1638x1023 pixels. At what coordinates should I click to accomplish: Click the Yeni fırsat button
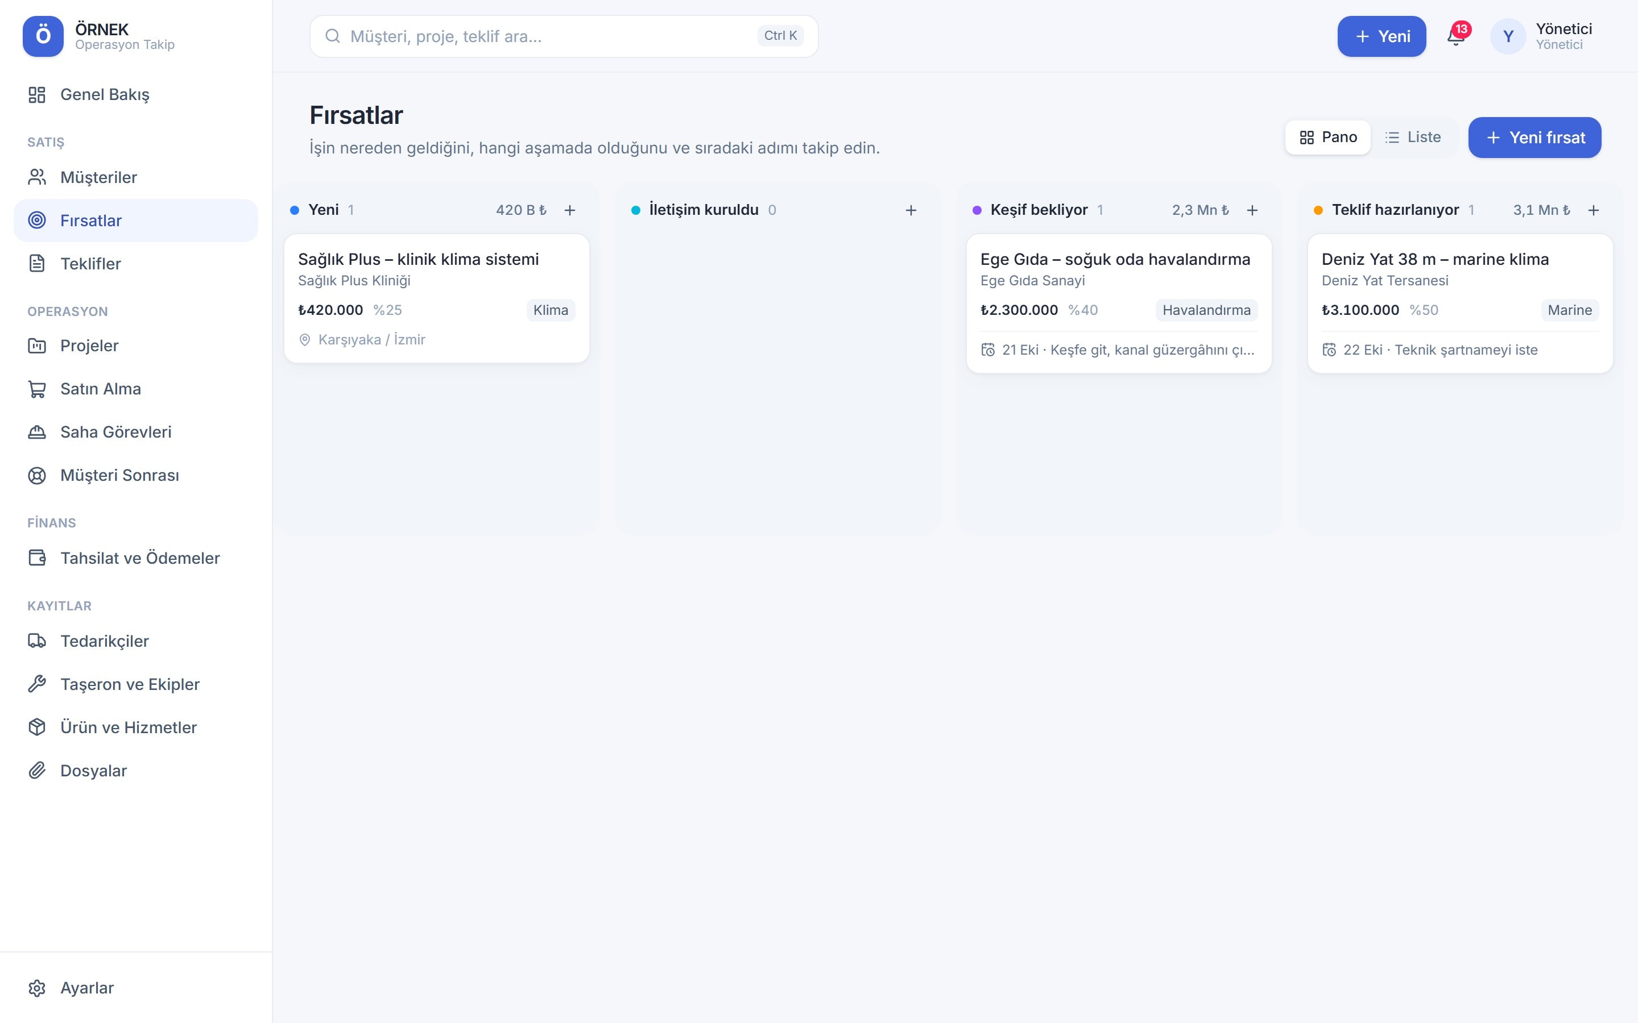[1534, 138]
